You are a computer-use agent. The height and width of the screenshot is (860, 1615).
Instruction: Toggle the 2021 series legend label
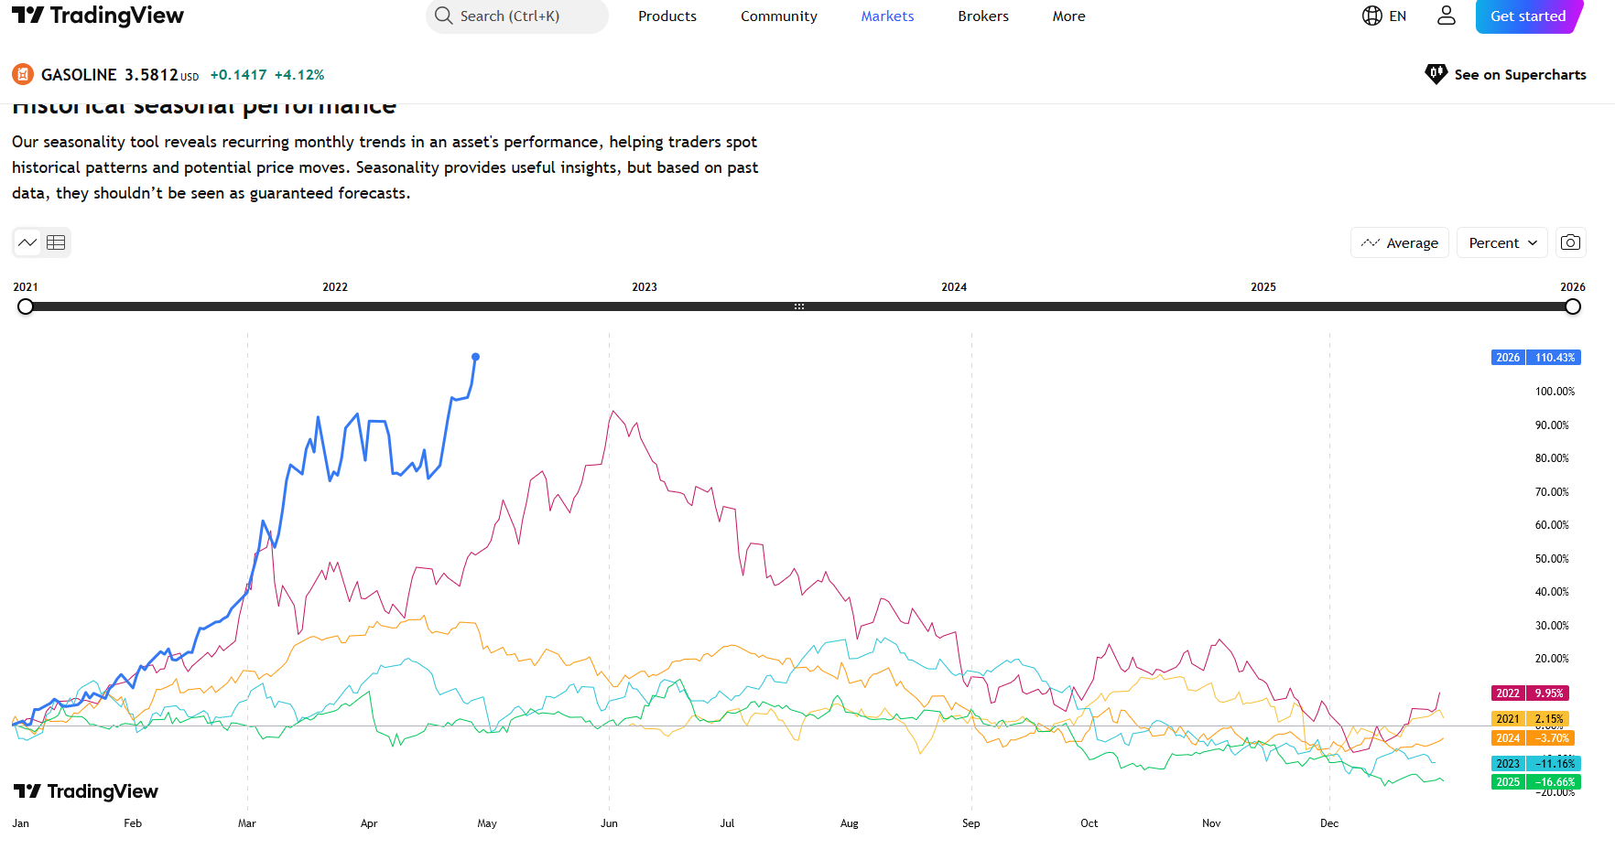[1530, 719]
